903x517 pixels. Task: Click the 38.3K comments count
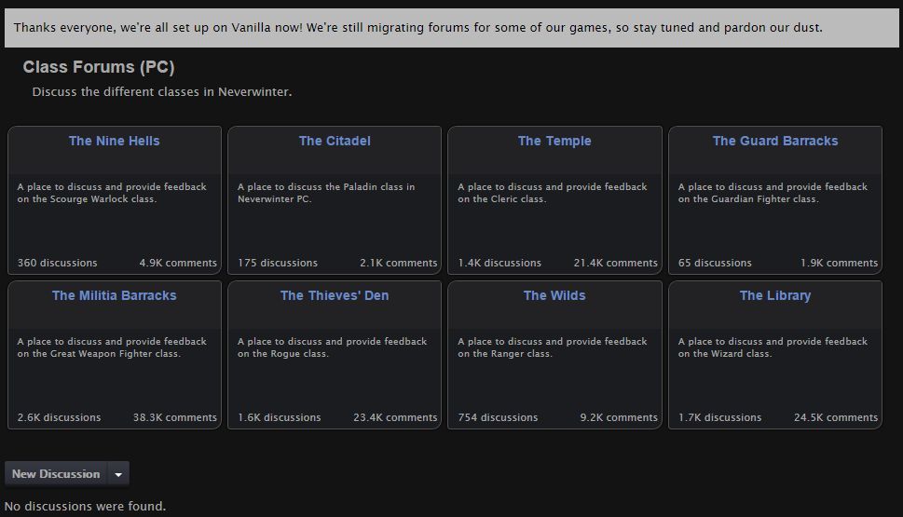[175, 417]
